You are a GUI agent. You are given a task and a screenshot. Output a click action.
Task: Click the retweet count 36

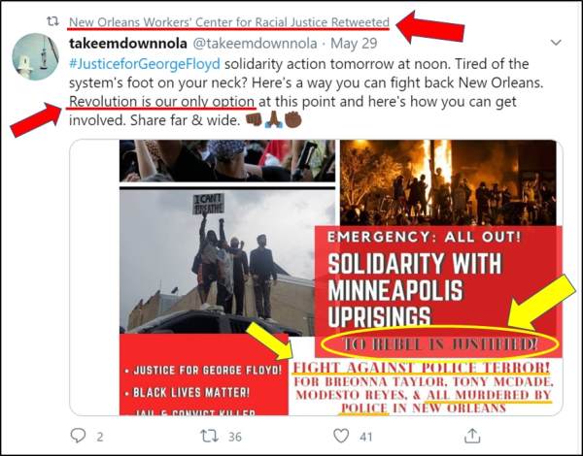(234, 437)
